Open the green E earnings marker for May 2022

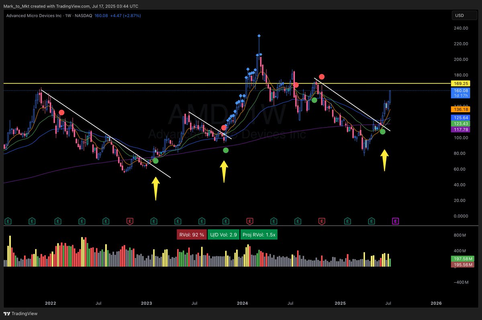[82, 221]
